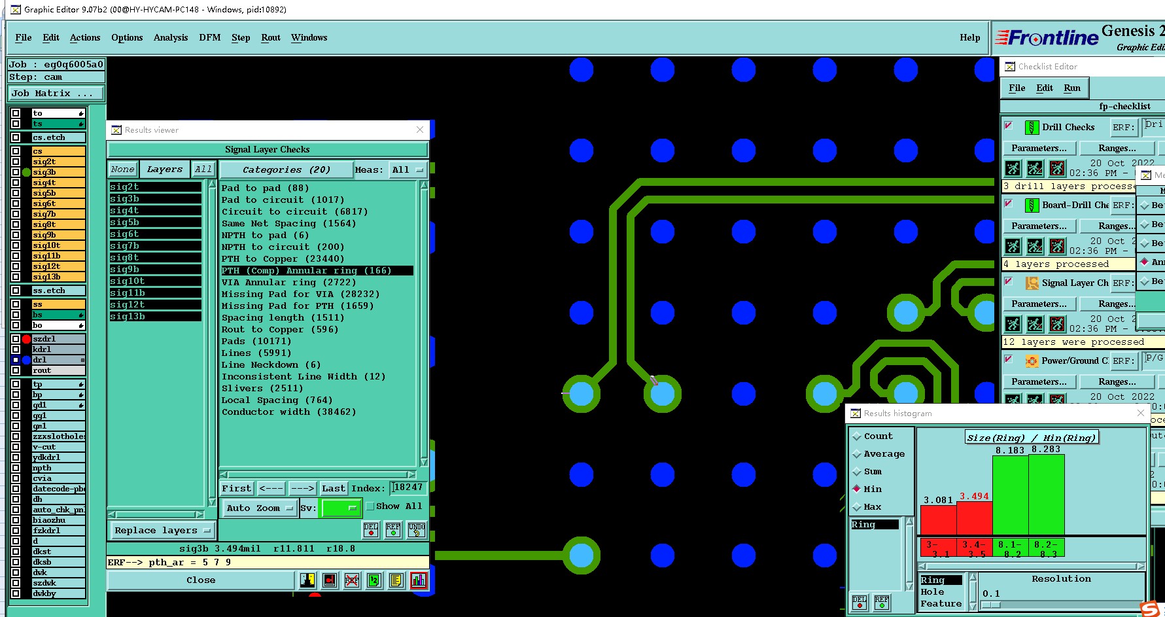Open the DFM menu
Viewport: 1165px width, 617px height.
click(x=210, y=38)
